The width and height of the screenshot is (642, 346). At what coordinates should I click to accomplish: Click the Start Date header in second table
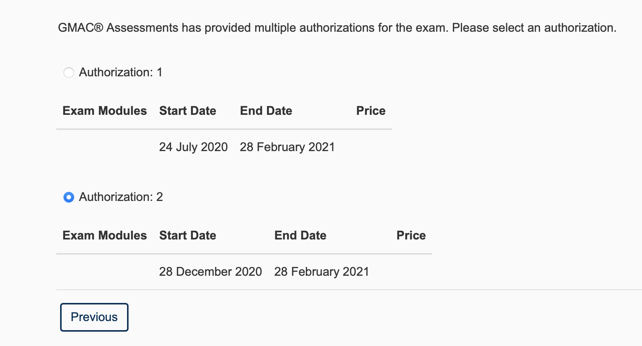coord(188,235)
